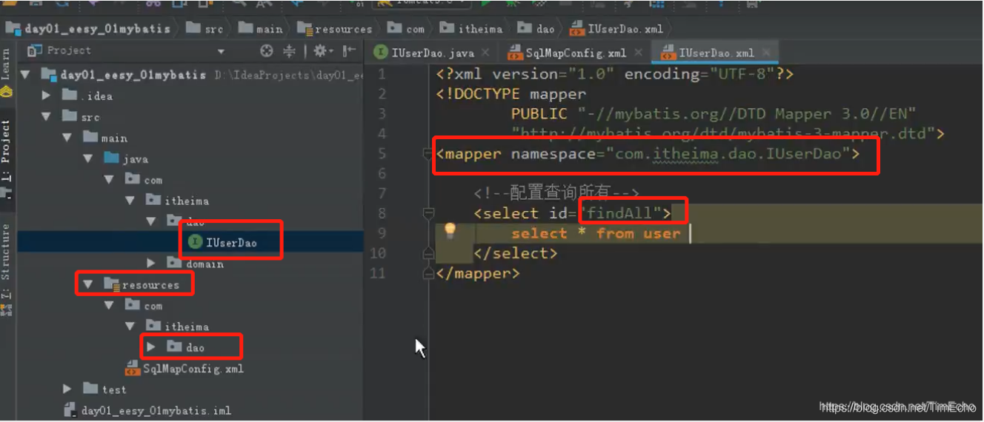Screen dimensions: 984x422
Task: Collapse the day01_eesy_01mybatis root node arrow
Action: pos(26,75)
